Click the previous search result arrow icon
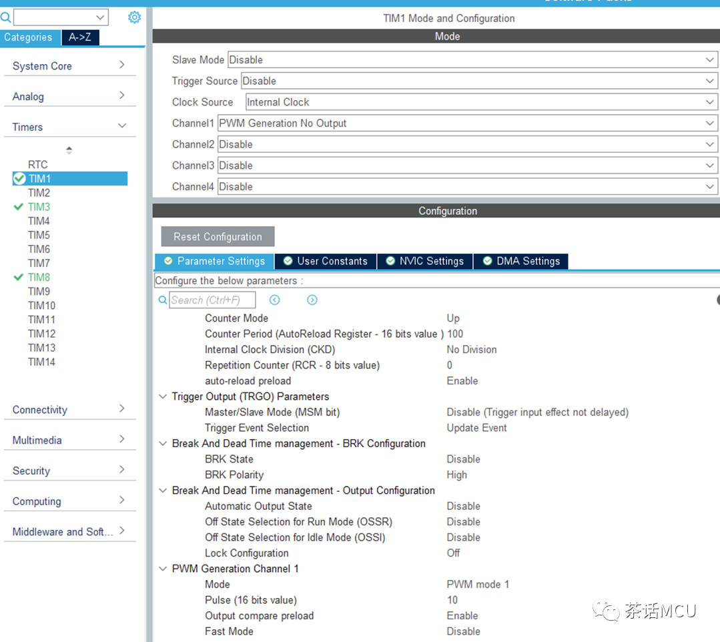Screen dimensions: 720x642 click(274, 300)
